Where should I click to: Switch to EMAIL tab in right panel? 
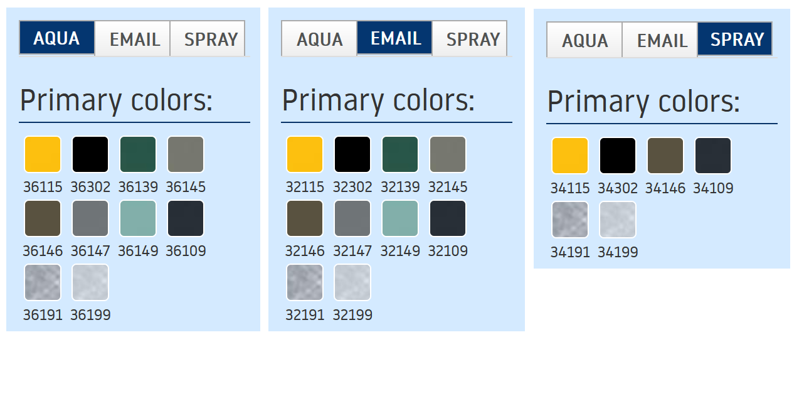(x=662, y=40)
